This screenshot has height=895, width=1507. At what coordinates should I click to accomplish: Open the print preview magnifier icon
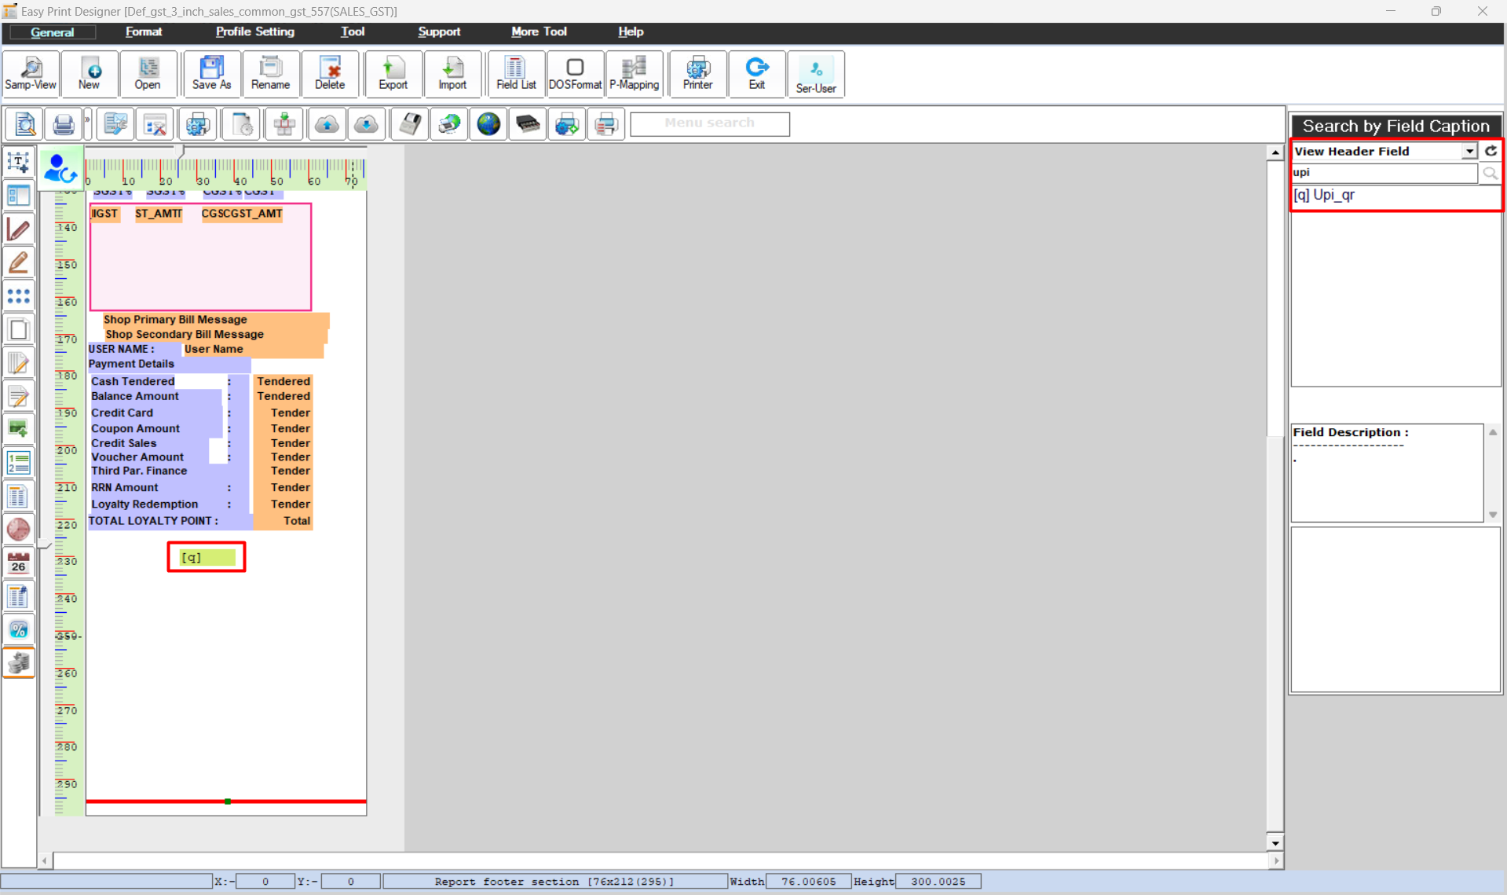[x=25, y=124]
